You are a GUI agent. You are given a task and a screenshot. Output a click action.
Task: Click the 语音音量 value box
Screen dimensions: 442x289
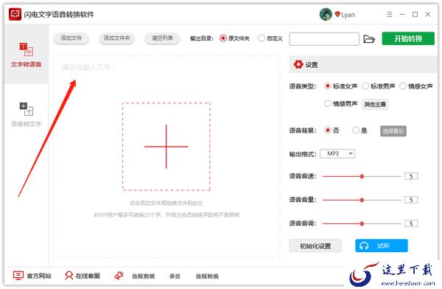pyautogui.click(x=411, y=200)
